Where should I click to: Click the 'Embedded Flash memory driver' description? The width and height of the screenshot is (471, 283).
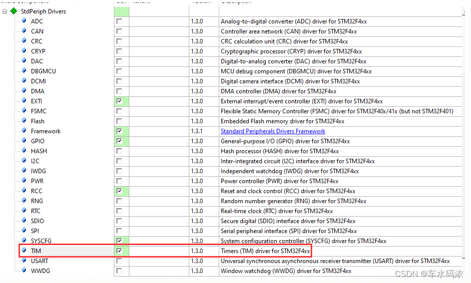pos(282,121)
